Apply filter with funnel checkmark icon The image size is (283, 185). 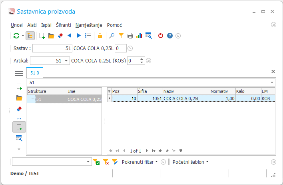pos(96,162)
